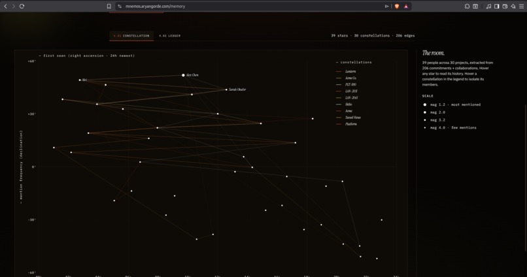Click the '+60°' axis label
This screenshot has width=527, height=277.
[x=32, y=61]
